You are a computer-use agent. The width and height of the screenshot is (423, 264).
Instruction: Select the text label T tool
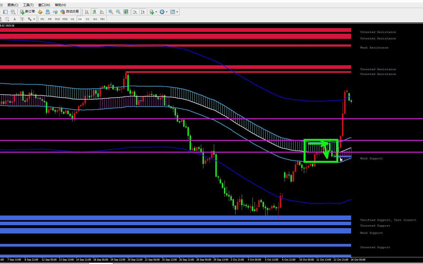[22, 19]
